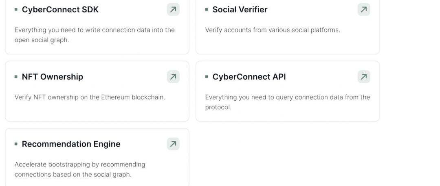Click green bullet beside Recommendation Engine
Screen dimensions: 440x186
click(16, 144)
